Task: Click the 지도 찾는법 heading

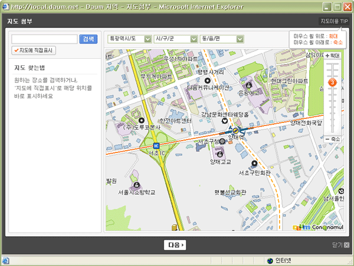Action: coord(29,68)
